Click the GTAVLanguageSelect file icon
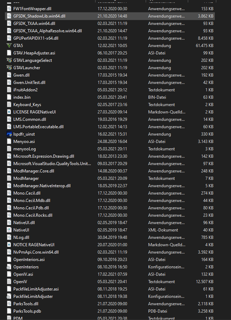This screenshot has width=231, height=320. [x=9, y=60]
